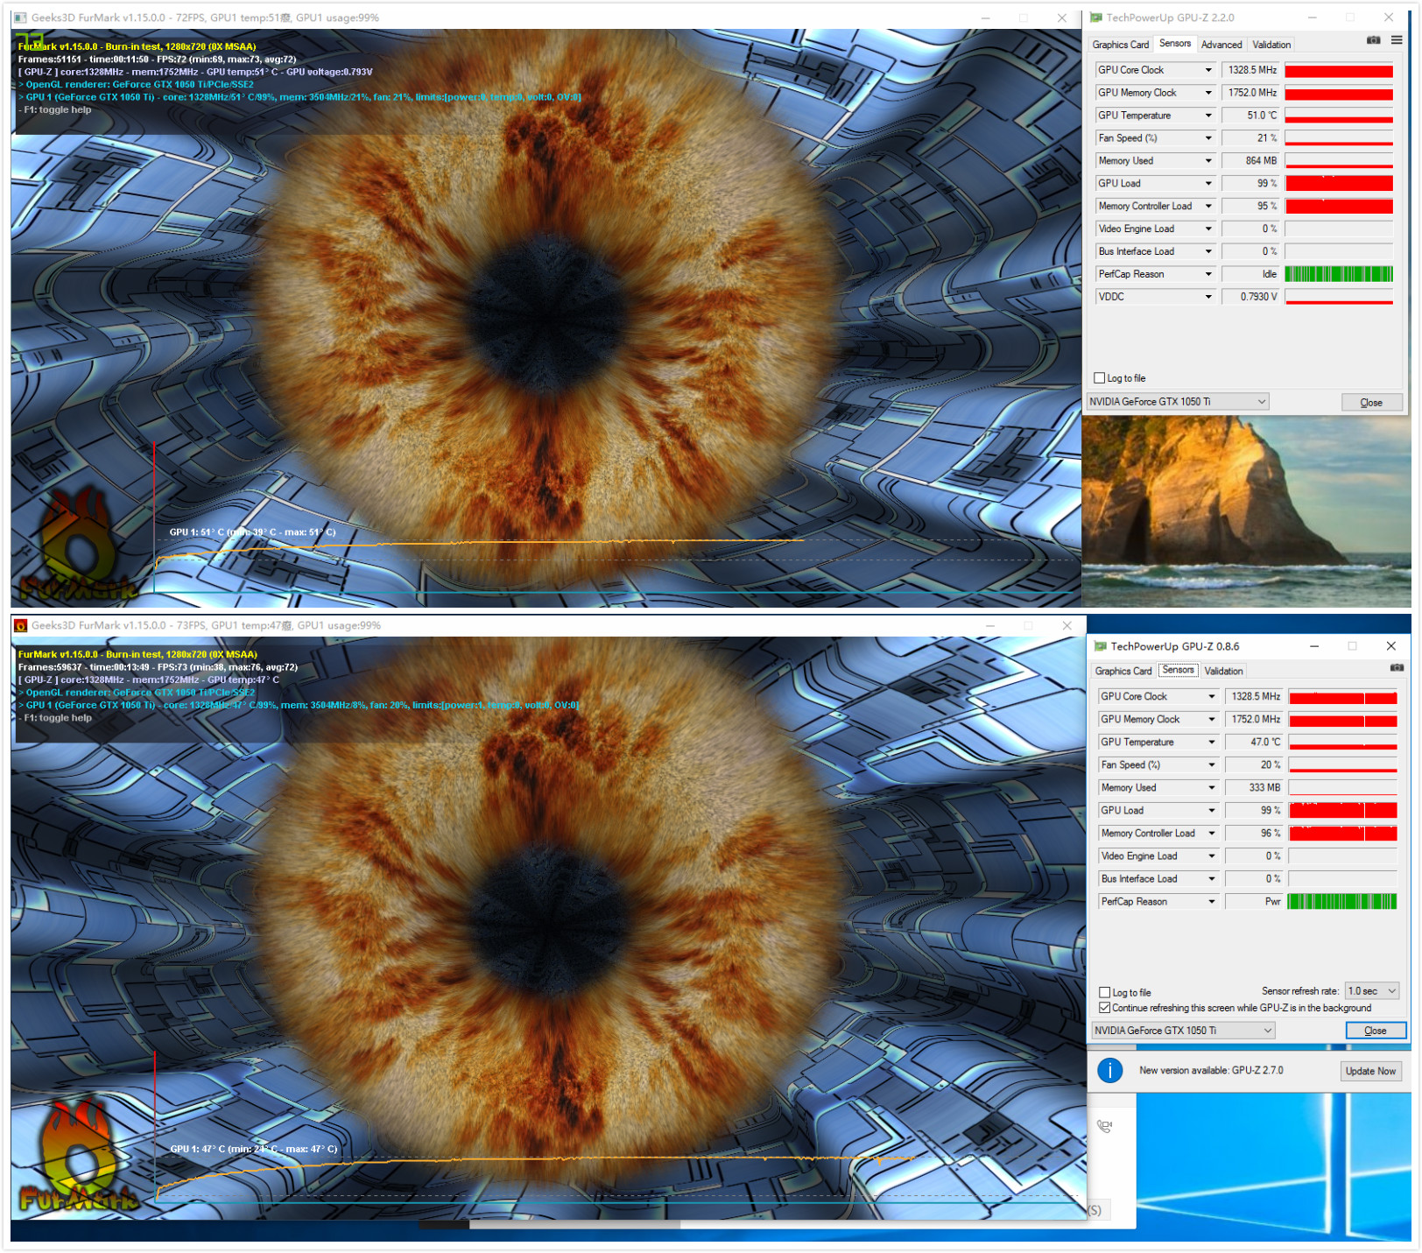Click the camera screenshot icon in GPU-Z 0.8.6
Viewport: 1422px width, 1253px height.
(x=1397, y=668)
